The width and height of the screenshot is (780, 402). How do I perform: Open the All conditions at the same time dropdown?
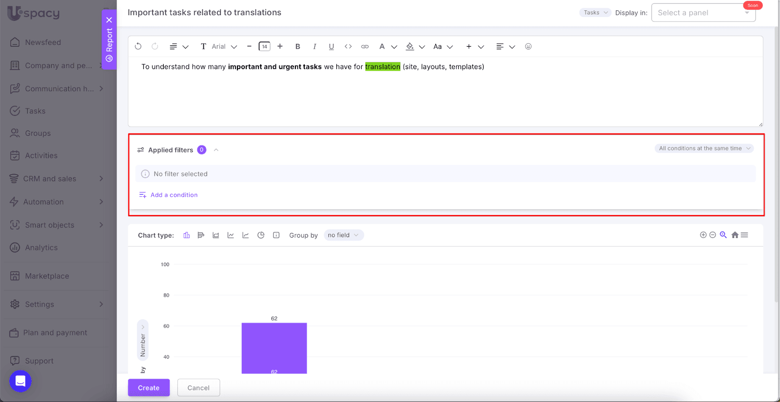point(704,148)
